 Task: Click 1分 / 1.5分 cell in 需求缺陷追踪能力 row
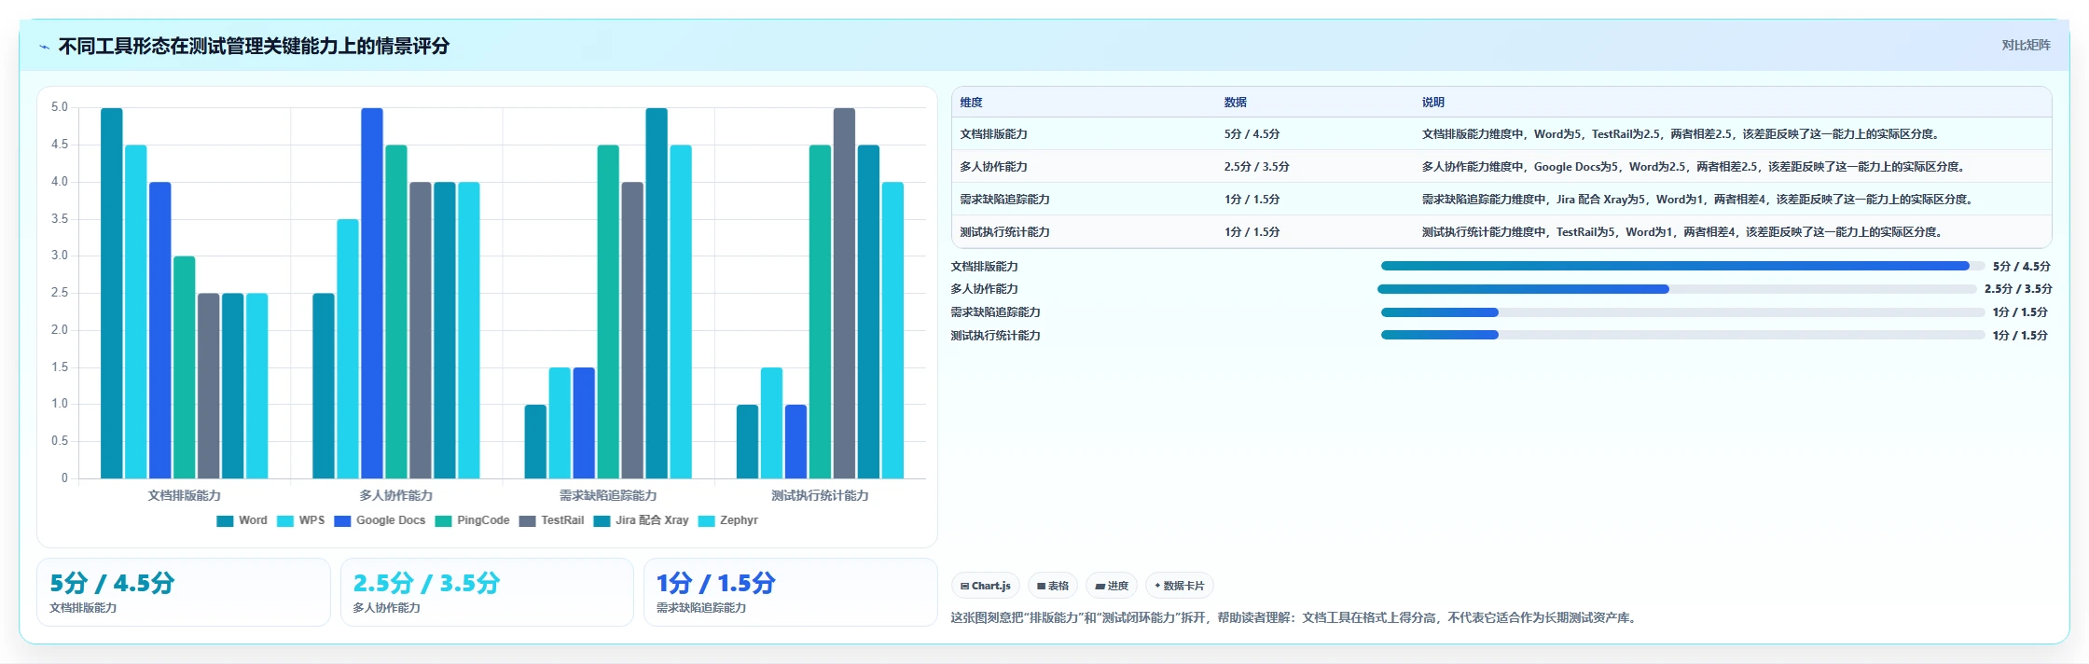click(x=1252, y=200)
